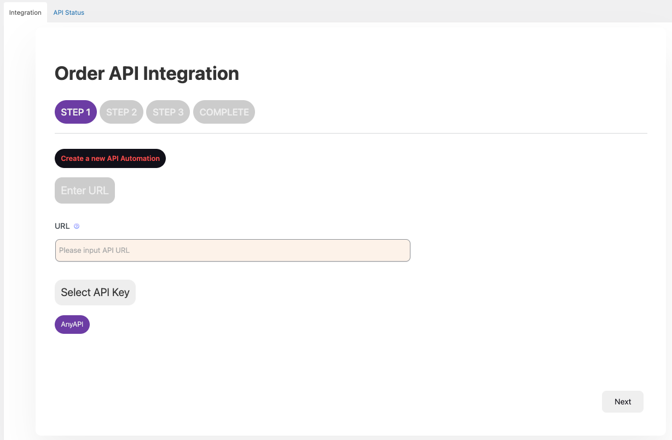
Task: Jump to STEP 2 pill
Action: [x=121, y=112]
